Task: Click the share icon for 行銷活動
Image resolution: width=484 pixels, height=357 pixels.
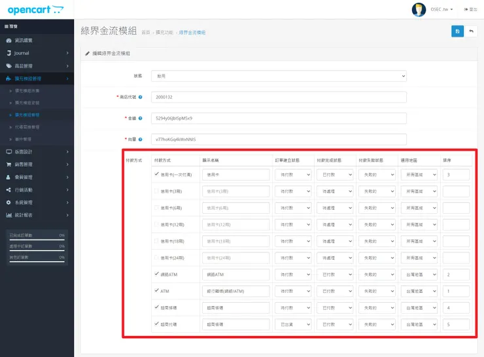Action: coord(9,190)
